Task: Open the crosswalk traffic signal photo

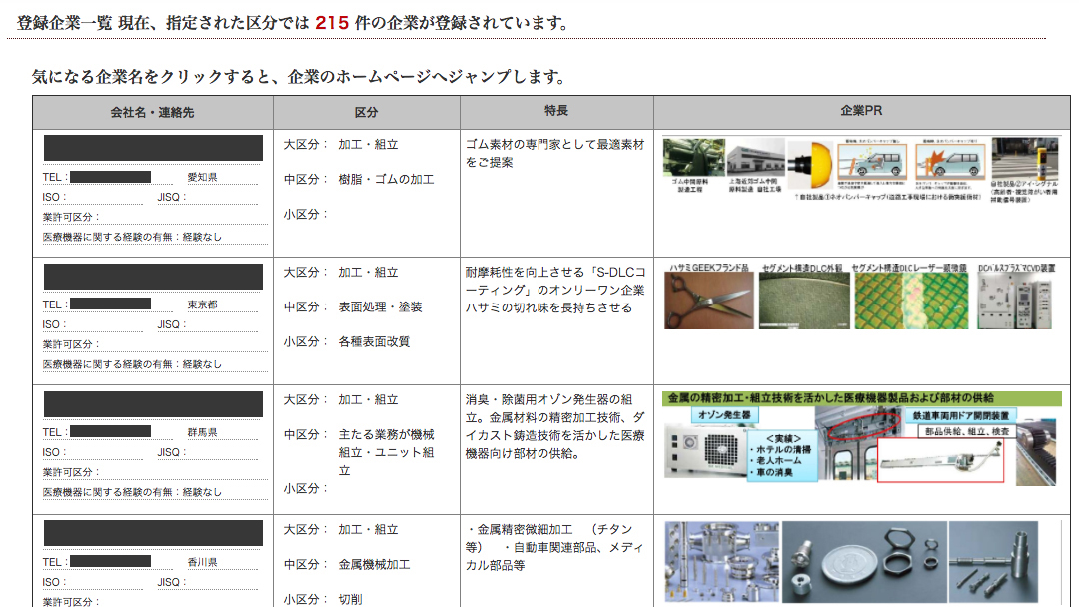Action: pyautogui.click(x=1025, y=158)
